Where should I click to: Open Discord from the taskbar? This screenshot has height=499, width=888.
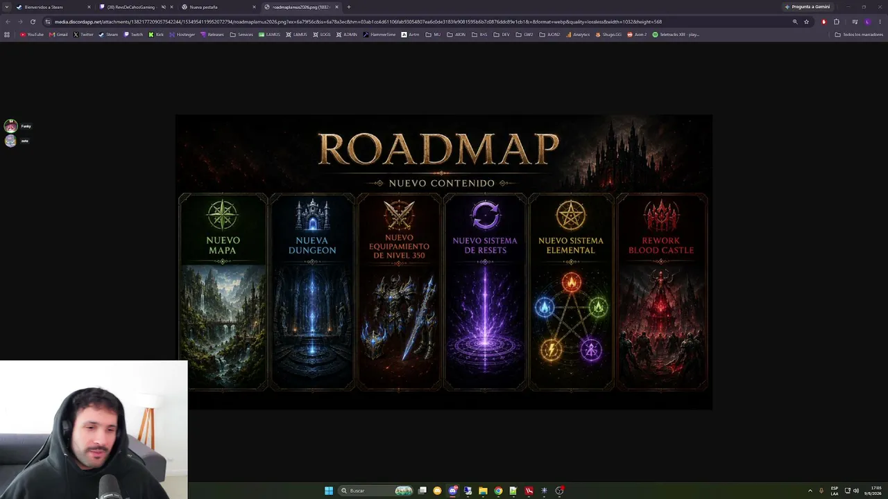point(452,491)
